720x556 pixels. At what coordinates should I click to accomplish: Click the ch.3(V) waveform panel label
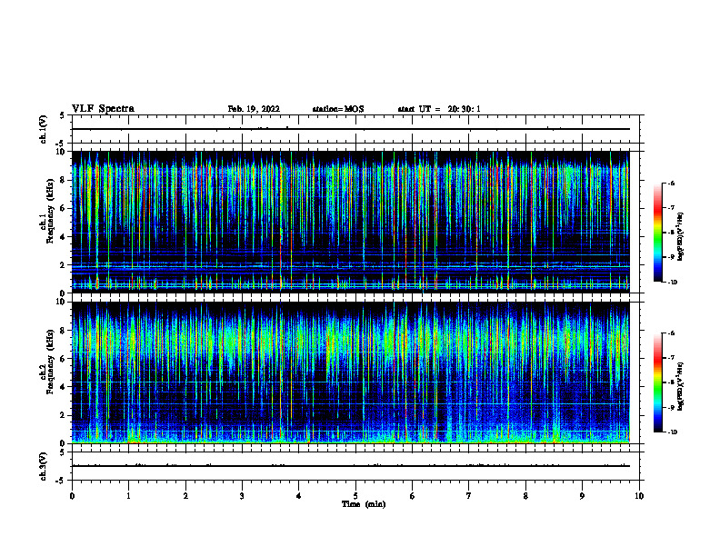point(44,467)
